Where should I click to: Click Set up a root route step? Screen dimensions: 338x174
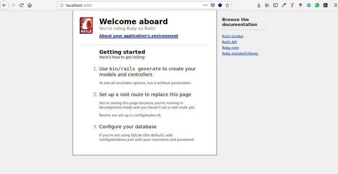tap(145, 94)
